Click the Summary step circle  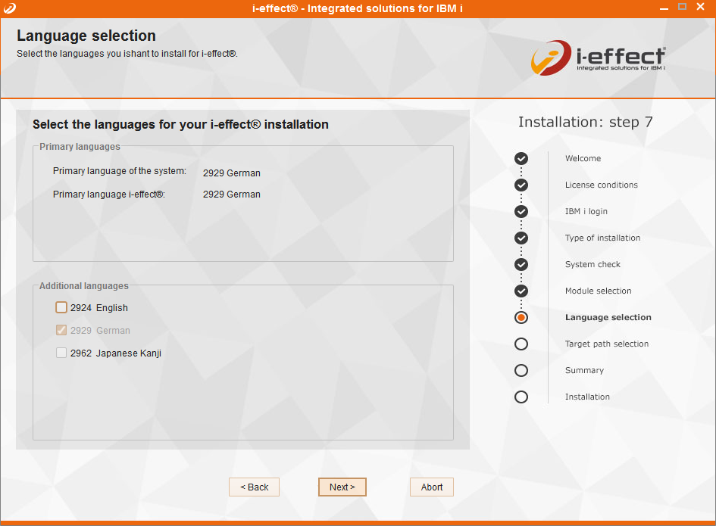click(521, 370)
